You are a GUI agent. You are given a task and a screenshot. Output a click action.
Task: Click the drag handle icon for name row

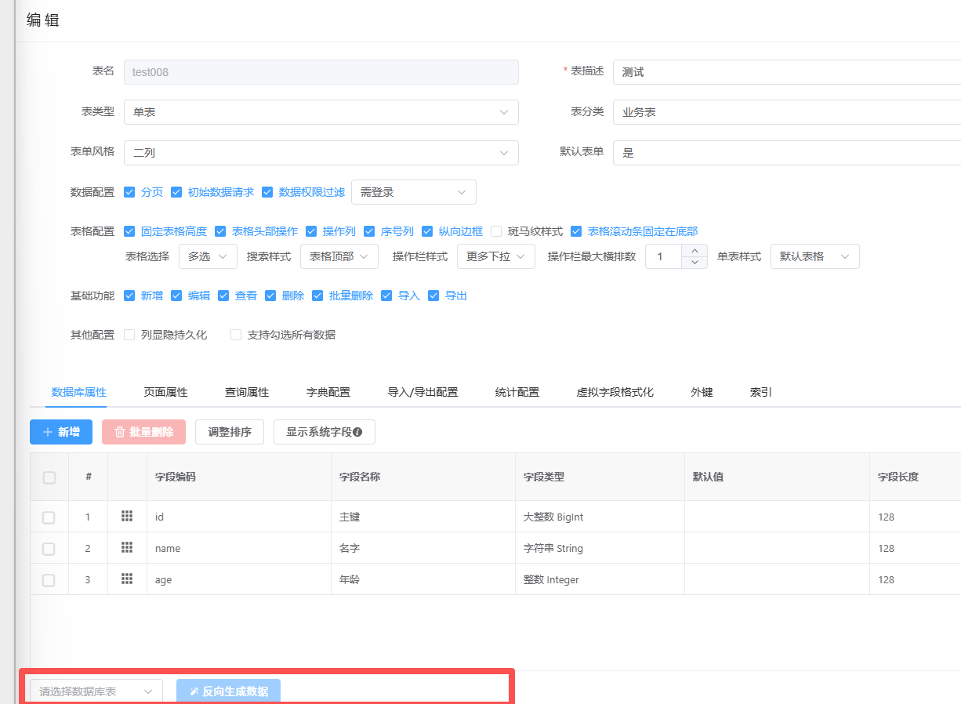[x=127, y=547]
